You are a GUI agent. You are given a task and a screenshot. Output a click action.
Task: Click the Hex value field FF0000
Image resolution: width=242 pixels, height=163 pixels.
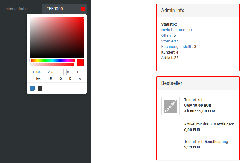coord(37,72)
